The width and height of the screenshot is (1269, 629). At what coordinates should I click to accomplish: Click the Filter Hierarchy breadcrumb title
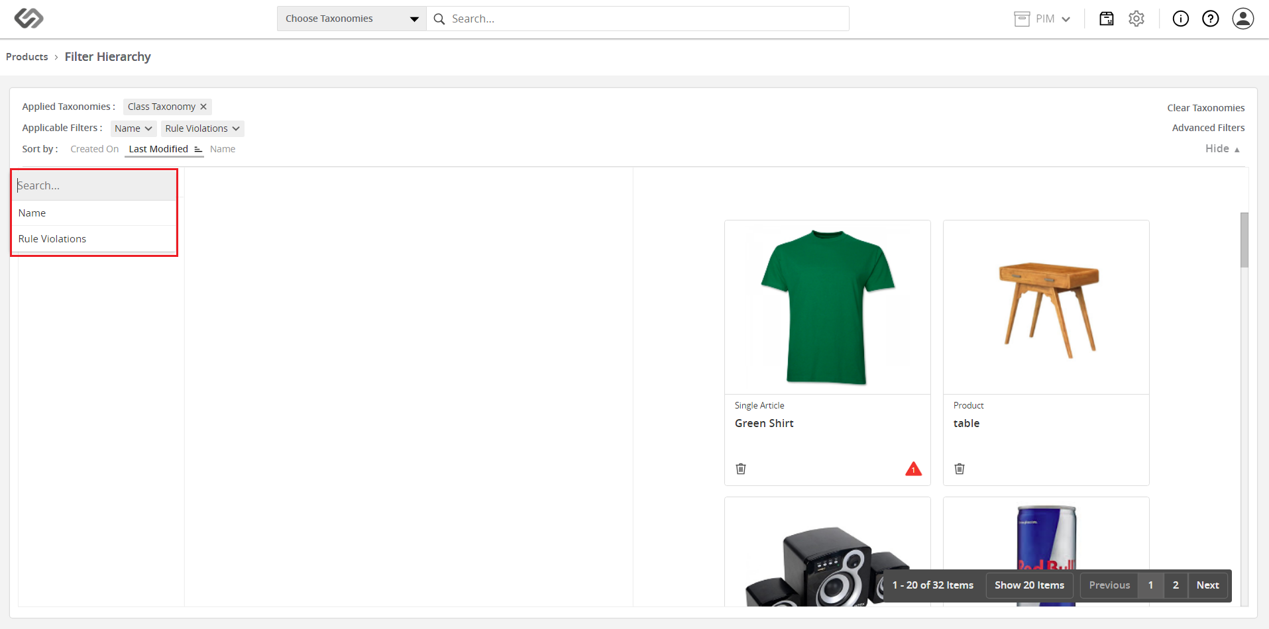pyautogui.click(x=108, y=57)
